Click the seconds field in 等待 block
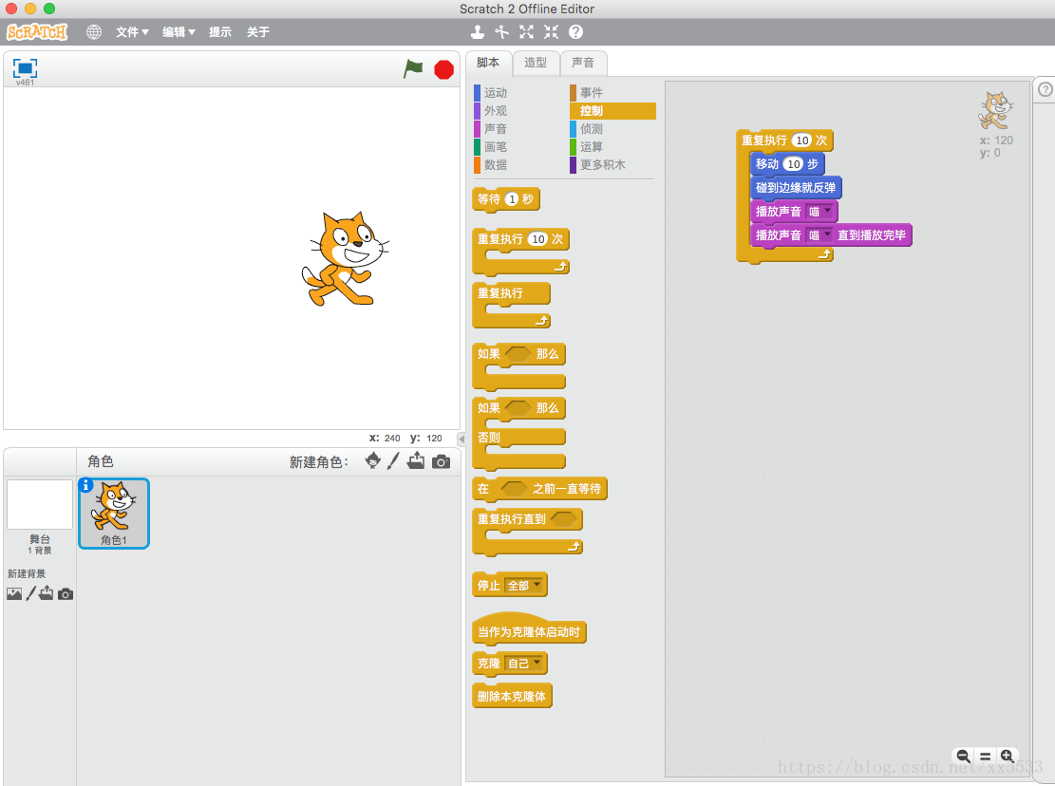Viewport: 1055px width, 786px height. pos(512,199)
